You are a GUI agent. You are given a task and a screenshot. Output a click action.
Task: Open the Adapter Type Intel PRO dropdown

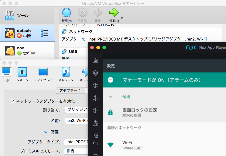tap(76, 142)
